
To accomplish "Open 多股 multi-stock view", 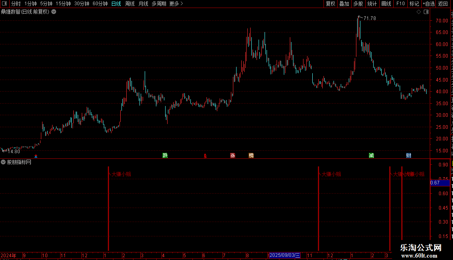I will pos(358,4).
